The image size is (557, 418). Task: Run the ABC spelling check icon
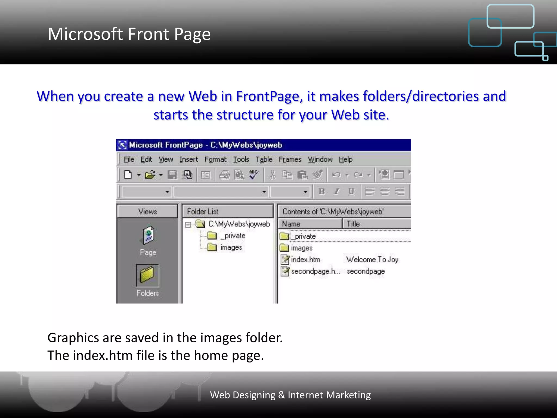pyautogui.click(x=254, y=175)
